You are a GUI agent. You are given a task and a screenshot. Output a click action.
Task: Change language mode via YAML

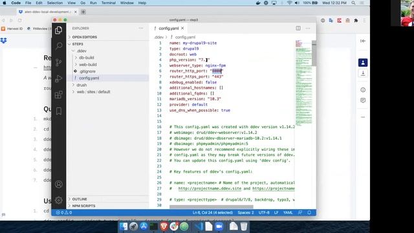click(x=288, y=212)
